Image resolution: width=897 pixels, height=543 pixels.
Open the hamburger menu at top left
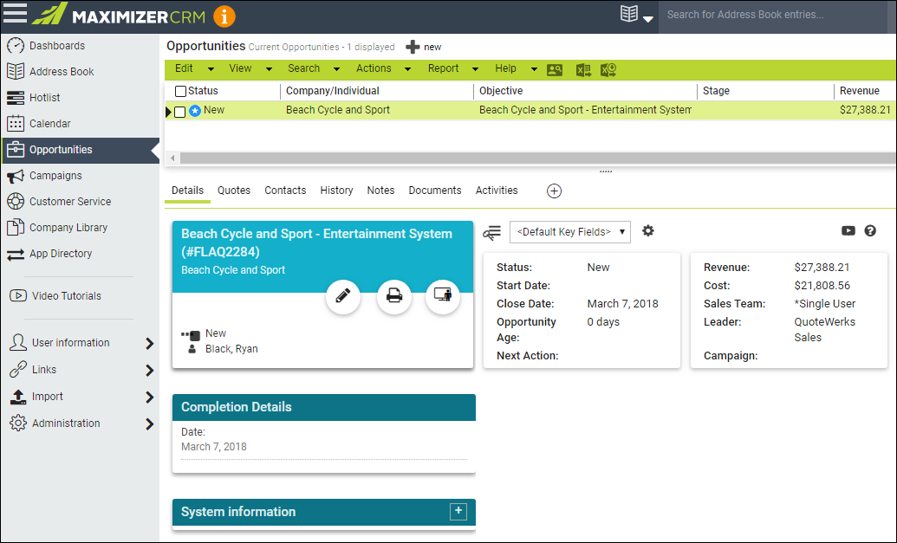[x=16, y=15]
